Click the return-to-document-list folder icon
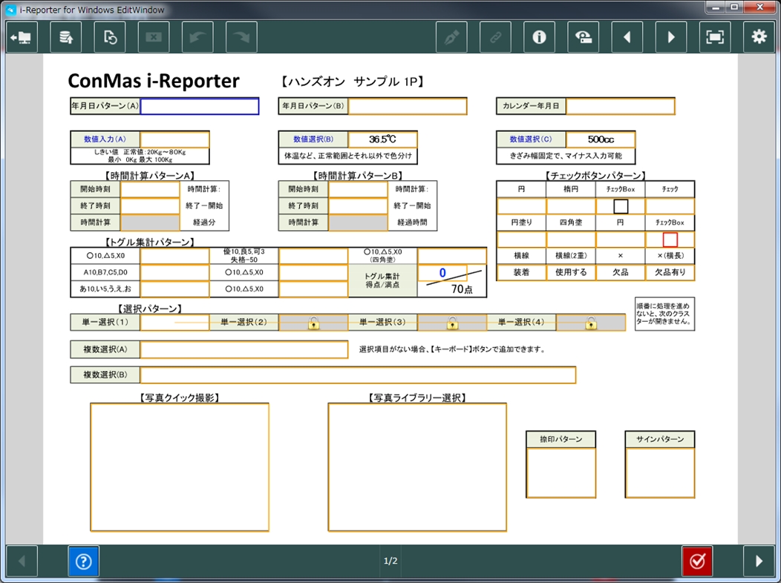Viewport: 781px width, 583px height. (22, 37)
